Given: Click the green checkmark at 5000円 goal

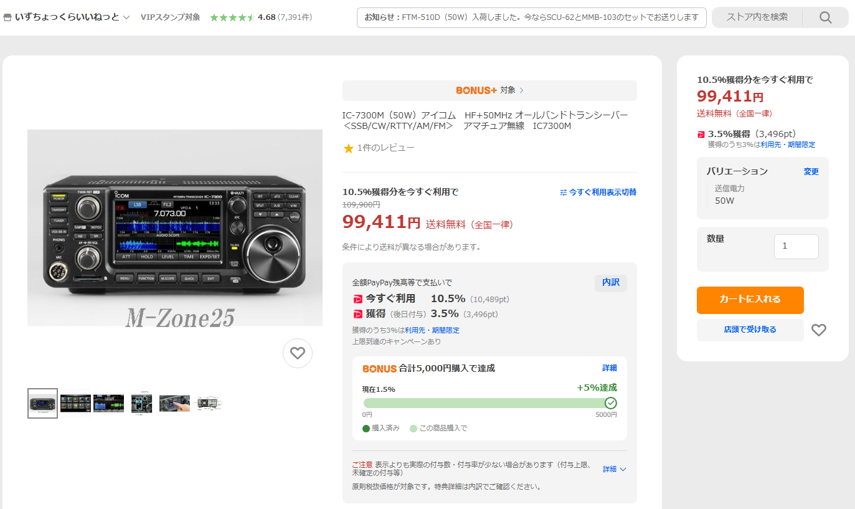Looking at the screenshot, I should point(610,403).
